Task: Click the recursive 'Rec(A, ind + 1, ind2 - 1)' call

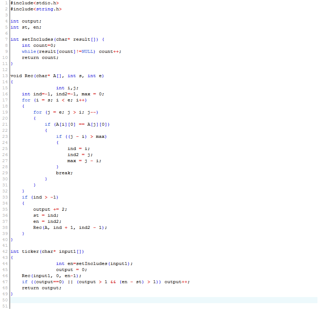Action: (x=70, y=227)
